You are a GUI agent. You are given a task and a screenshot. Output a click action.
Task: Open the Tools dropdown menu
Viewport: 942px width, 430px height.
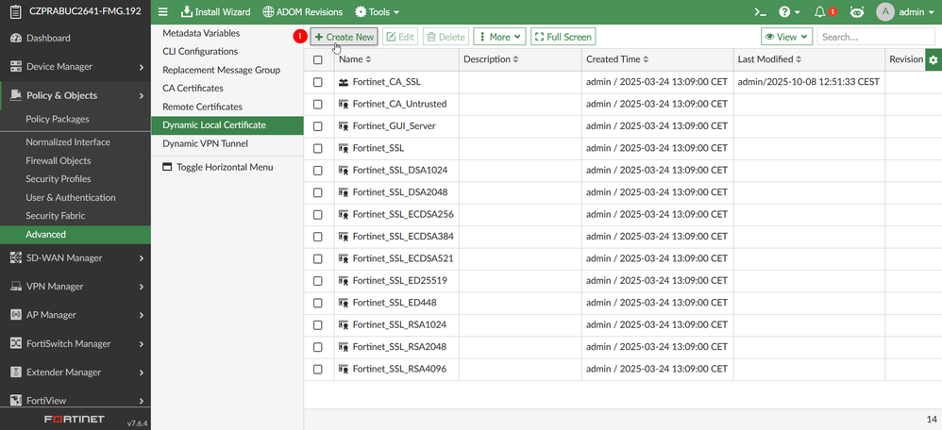[378, 12]
